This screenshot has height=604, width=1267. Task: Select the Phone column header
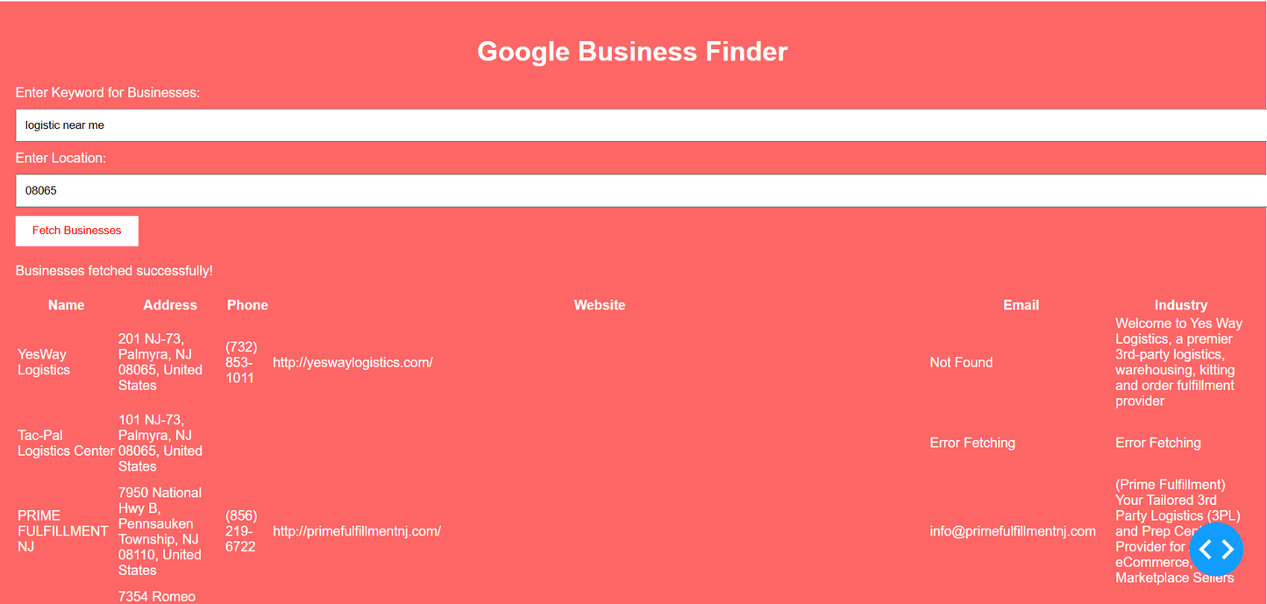tap(247, 305)
